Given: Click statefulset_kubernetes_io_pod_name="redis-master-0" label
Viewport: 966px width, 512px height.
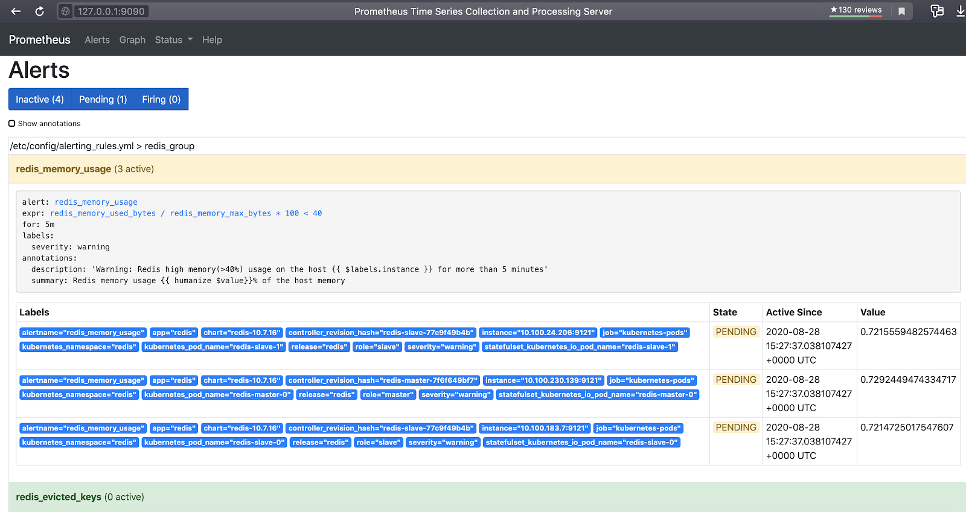Looking at the screenshot, I should click(x=597, y=395).
